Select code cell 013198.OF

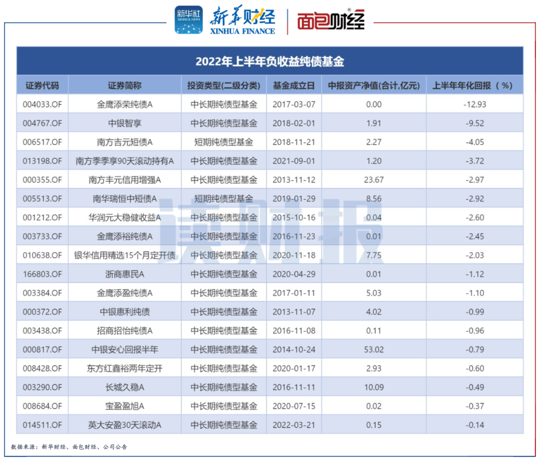tap(42, 161)
